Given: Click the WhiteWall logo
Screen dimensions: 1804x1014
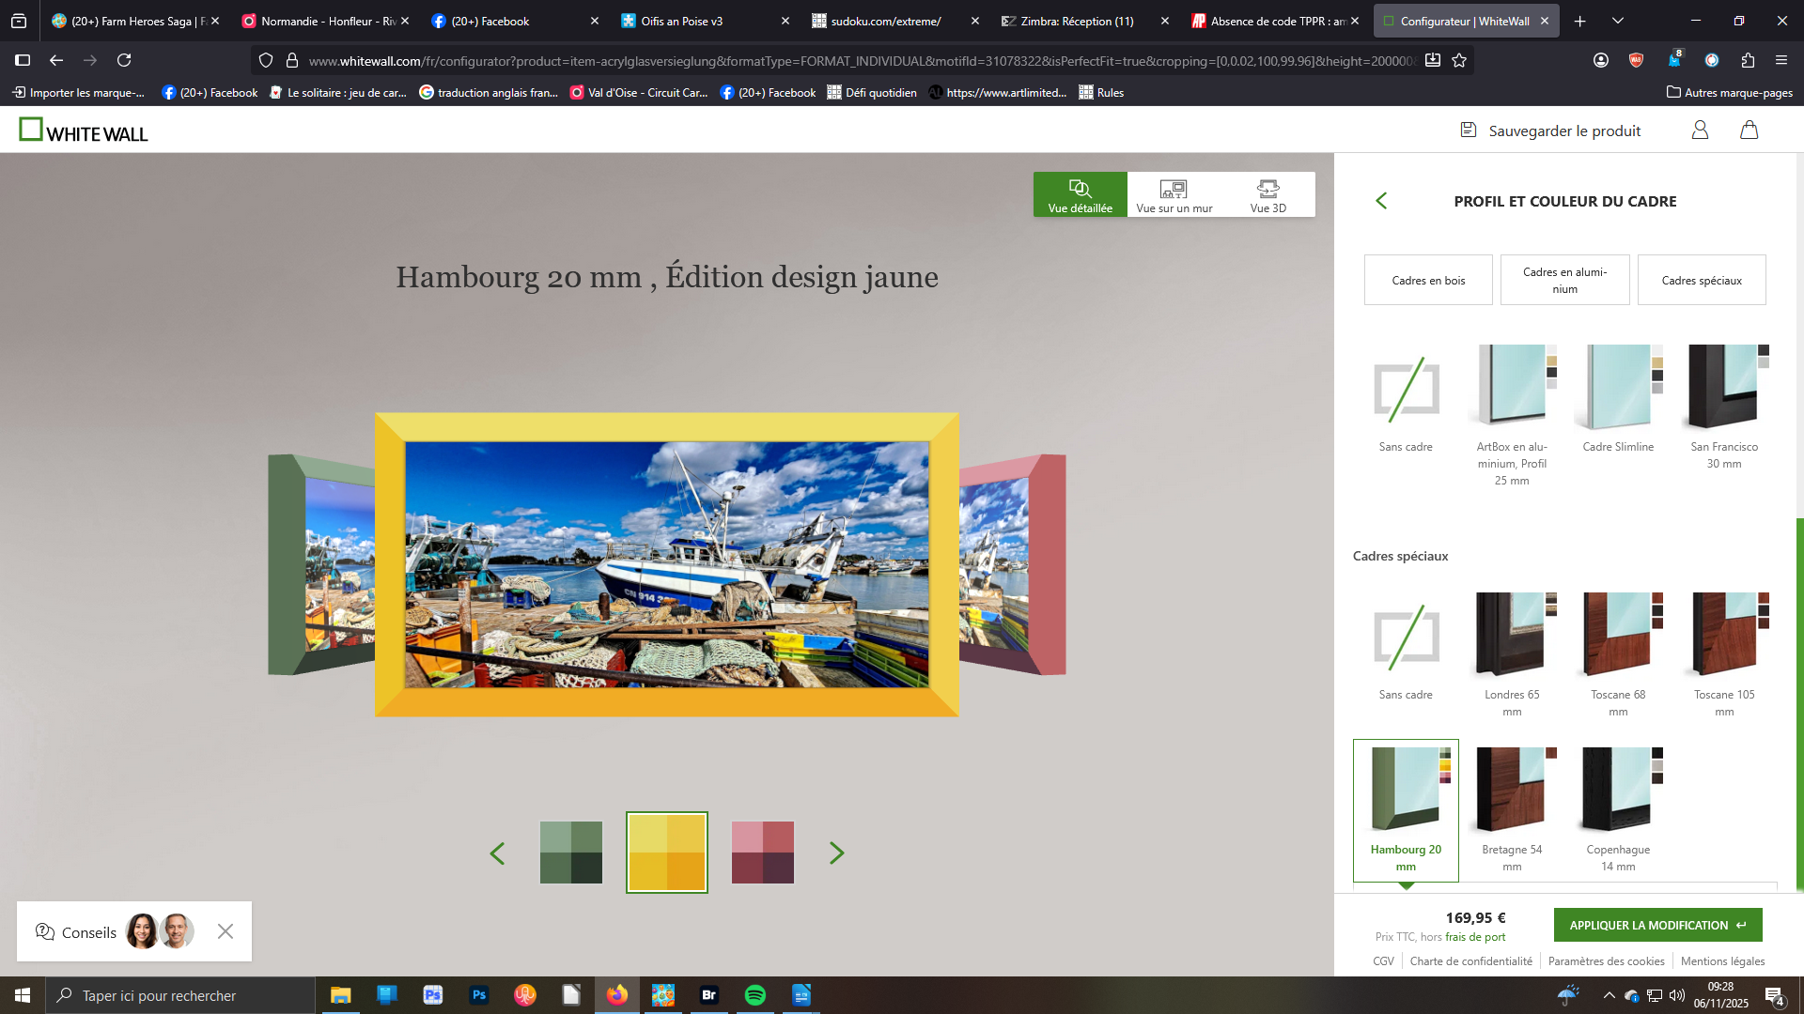Looking at the screenshot, I should tap(84, 131).
